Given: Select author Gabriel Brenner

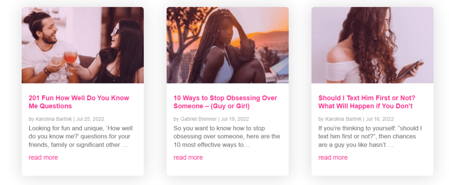Looking at the screenshot, I should click(x=199, y=119).
